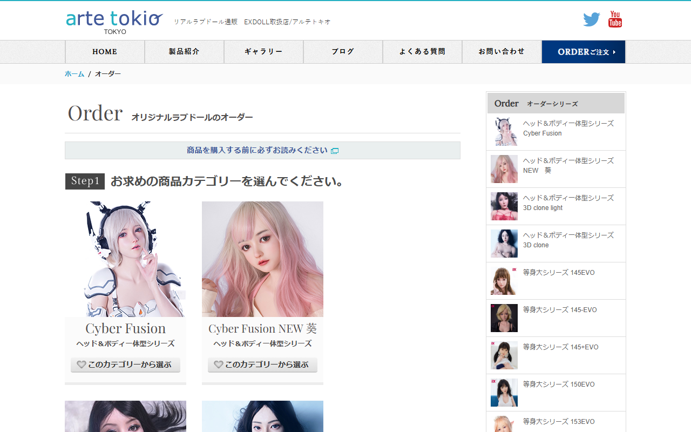Select sidebar link 等身大シリーズ 145-EVO
Image resolution: width=691 pixels, height=432 pixels.
point(560,310)
